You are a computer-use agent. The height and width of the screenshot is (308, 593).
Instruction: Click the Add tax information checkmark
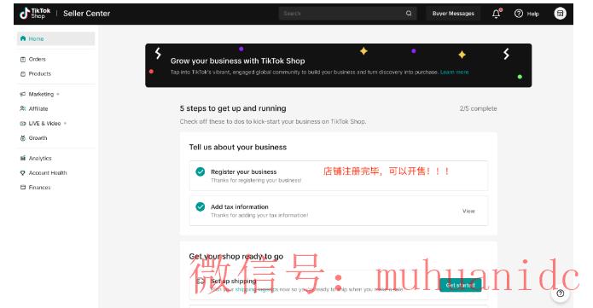point(201,206)
